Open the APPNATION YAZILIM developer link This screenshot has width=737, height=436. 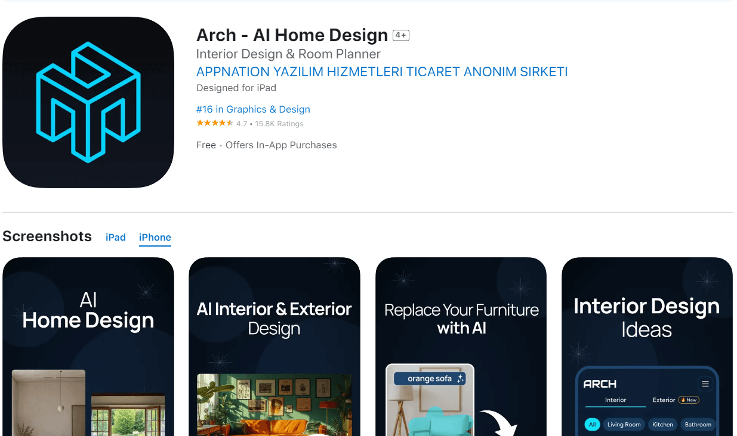(382, 72)
